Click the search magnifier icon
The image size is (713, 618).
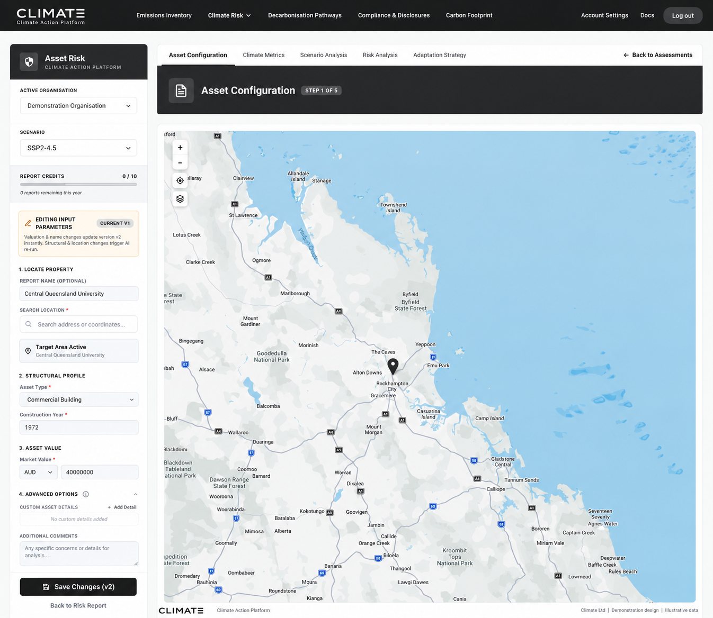tap(29, 324)
